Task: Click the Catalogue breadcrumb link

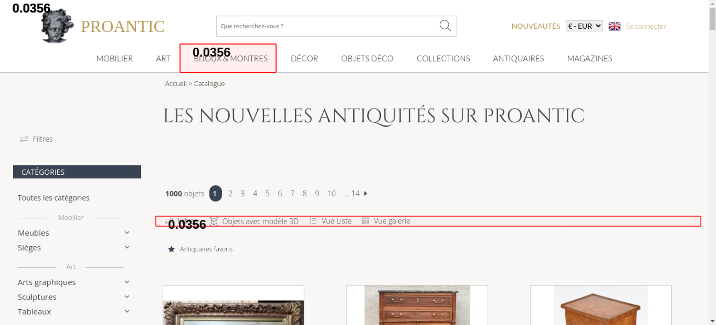Action: [209, 84]
